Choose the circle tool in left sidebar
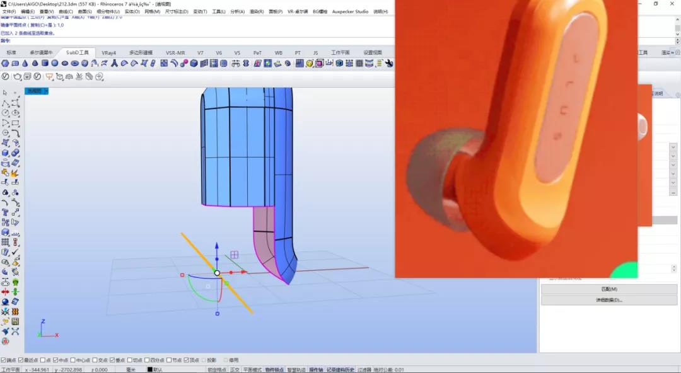This screenshot has width=681, height=373. tap(5, 113)
